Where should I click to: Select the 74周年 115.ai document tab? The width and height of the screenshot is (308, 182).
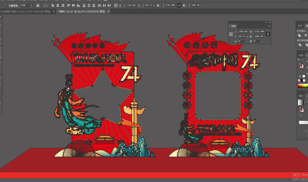coord(81,12)
